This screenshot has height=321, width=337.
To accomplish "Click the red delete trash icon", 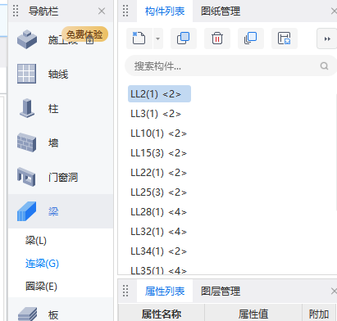I will tap(217, 38).
